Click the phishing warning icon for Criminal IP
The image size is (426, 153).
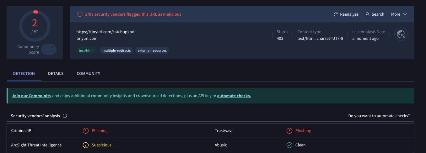[86, 131]
